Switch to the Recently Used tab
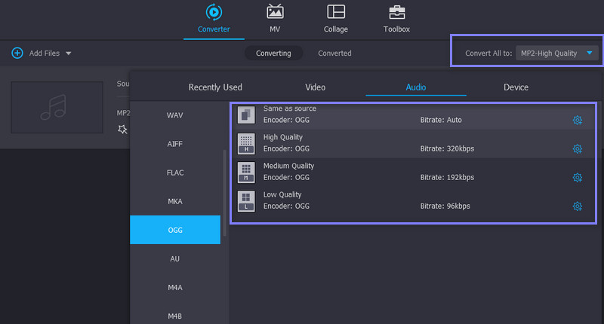The image size is (604, 324). [215, 87]
